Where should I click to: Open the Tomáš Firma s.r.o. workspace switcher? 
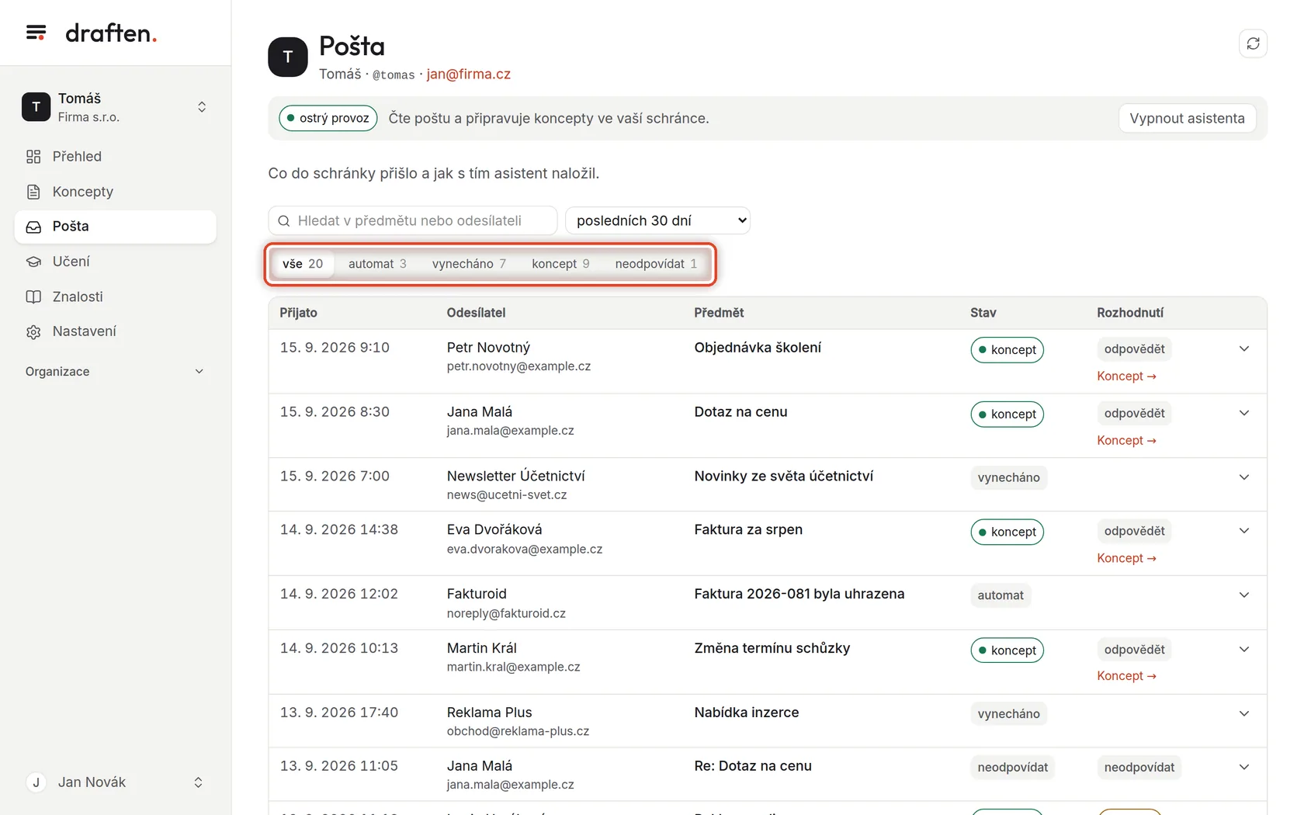[x=115, y=107]
